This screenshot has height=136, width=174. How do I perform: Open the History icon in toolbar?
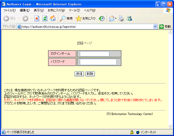(x=102, y=18)
